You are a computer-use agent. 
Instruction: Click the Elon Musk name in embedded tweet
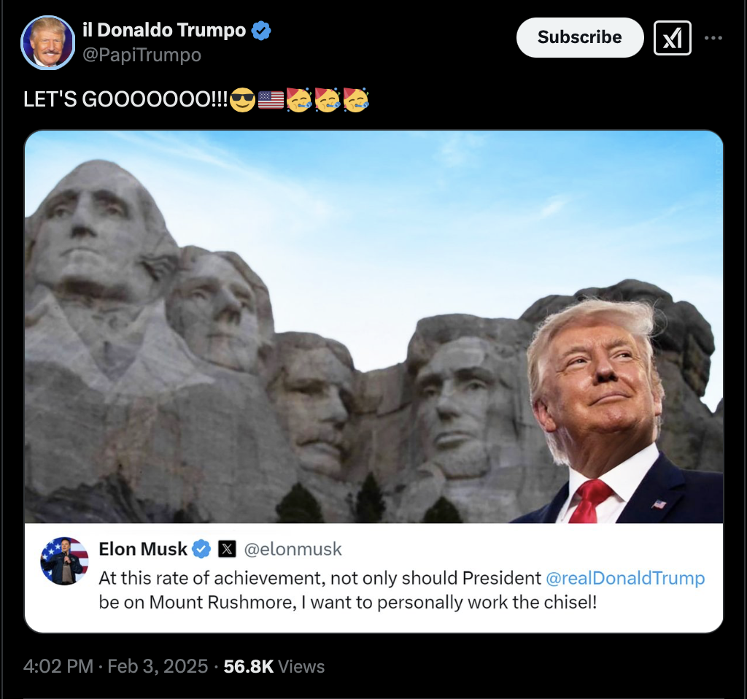point(143,549)
